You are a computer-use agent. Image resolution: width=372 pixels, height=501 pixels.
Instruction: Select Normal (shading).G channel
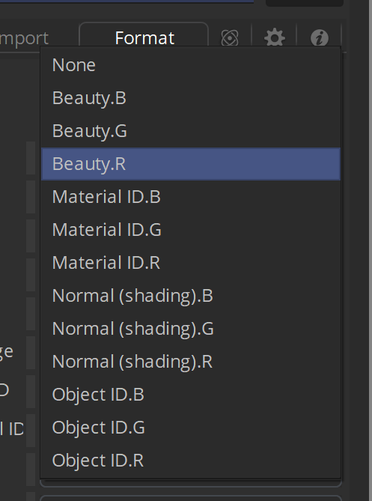pos(191,329)
